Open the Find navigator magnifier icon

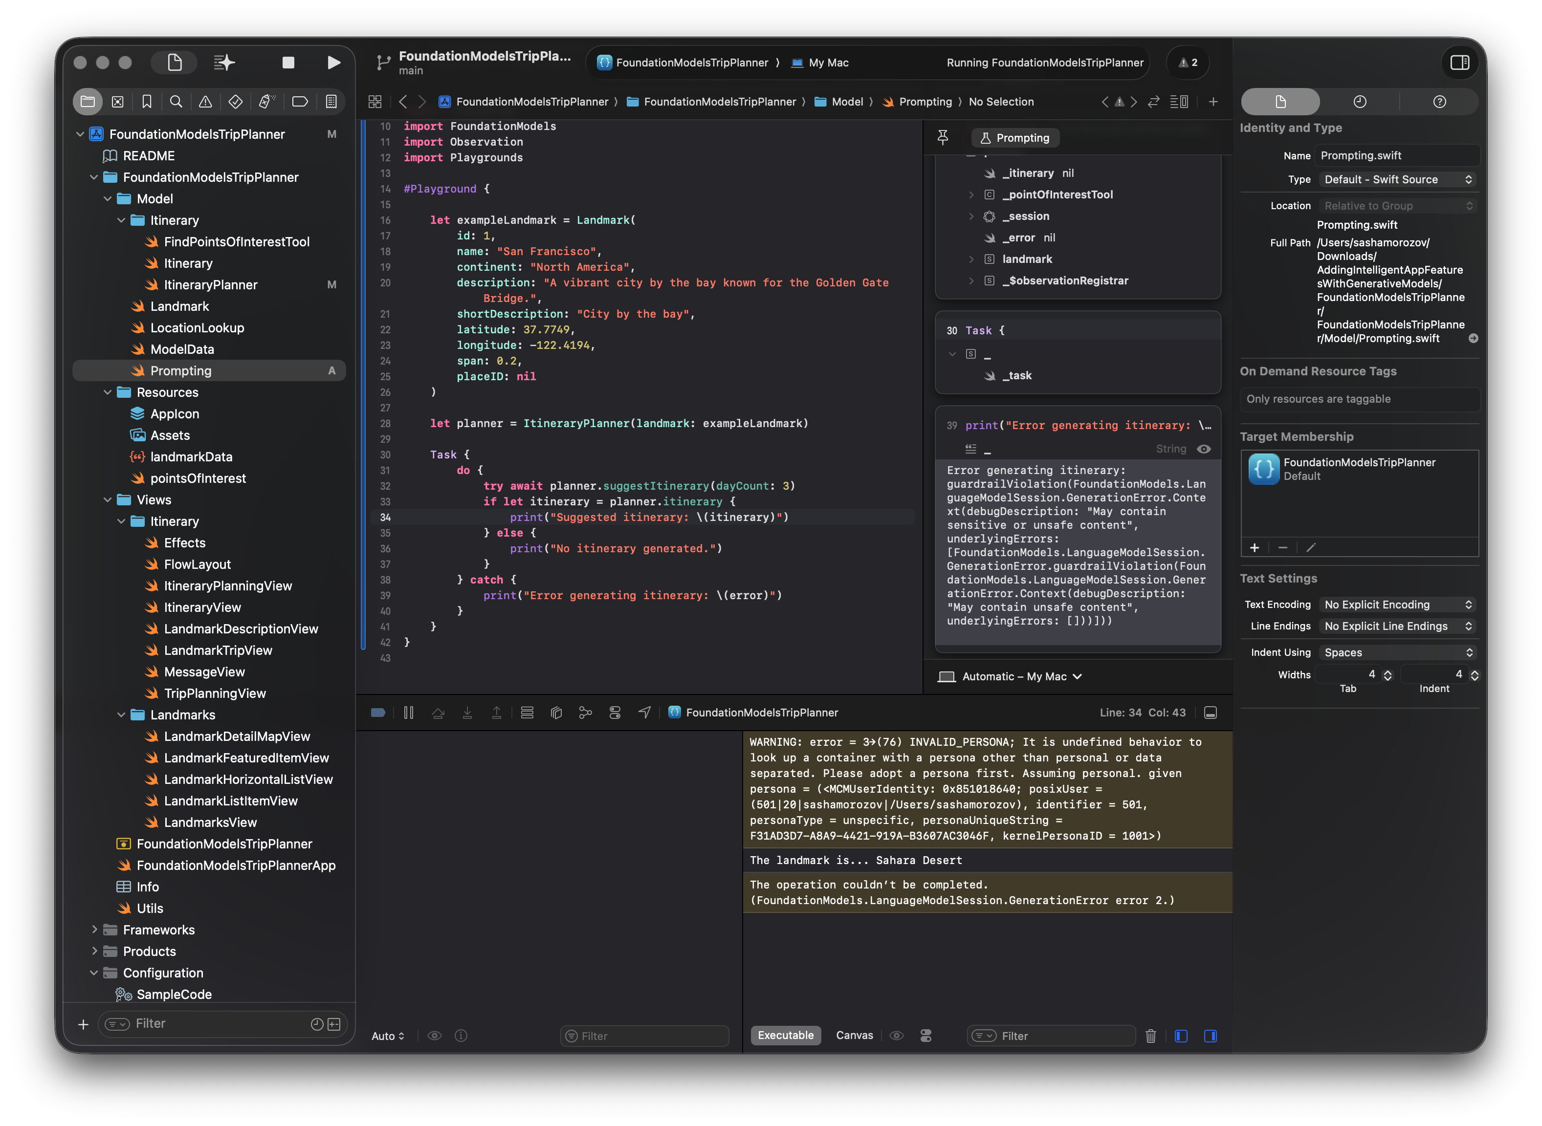[x=176, y=102]
